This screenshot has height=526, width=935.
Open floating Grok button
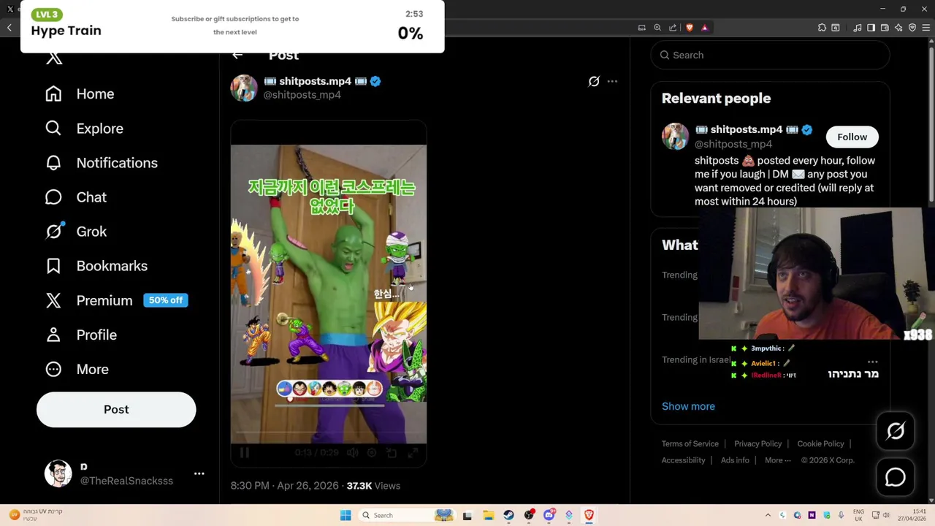pos(896,431)
